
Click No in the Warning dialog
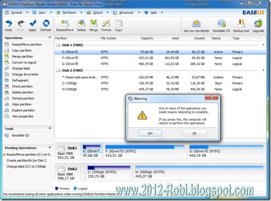click(195, 133)
